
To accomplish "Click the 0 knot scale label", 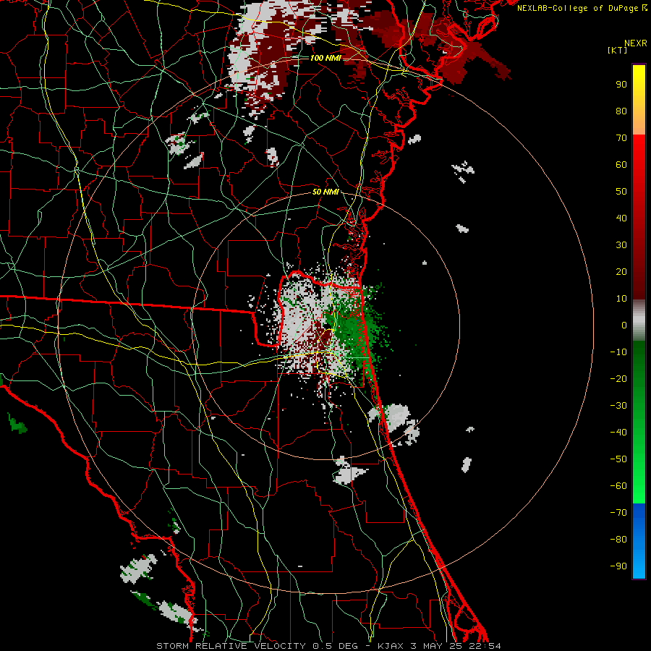I will pyautogui.click(x=624, y=325).
